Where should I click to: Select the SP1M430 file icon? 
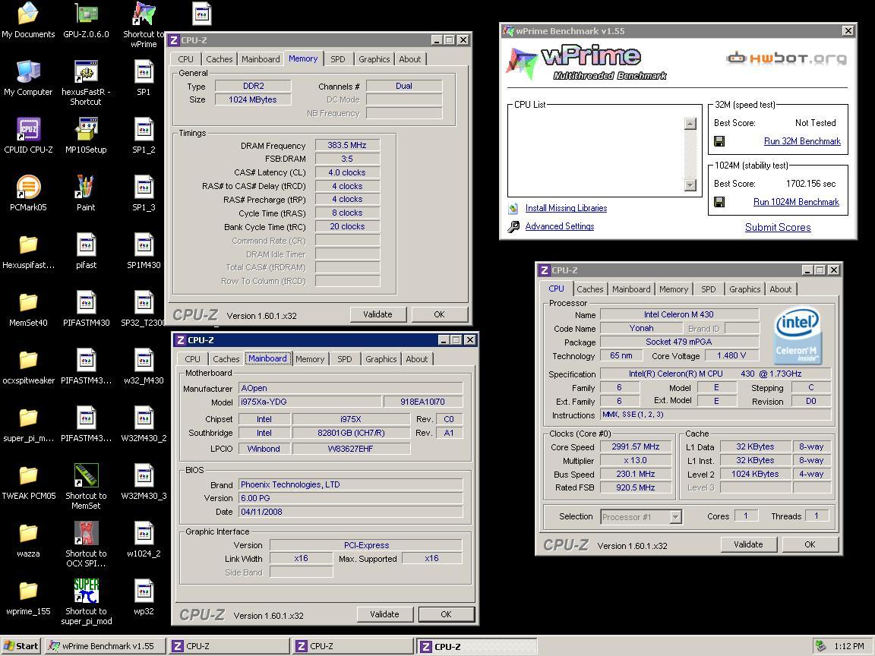click(x=144, y=251)
